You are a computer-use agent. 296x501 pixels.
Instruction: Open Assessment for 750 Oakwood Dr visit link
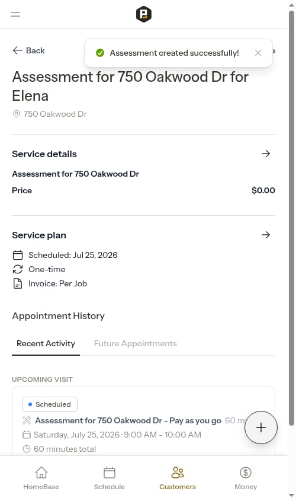[x=128, y=420]
